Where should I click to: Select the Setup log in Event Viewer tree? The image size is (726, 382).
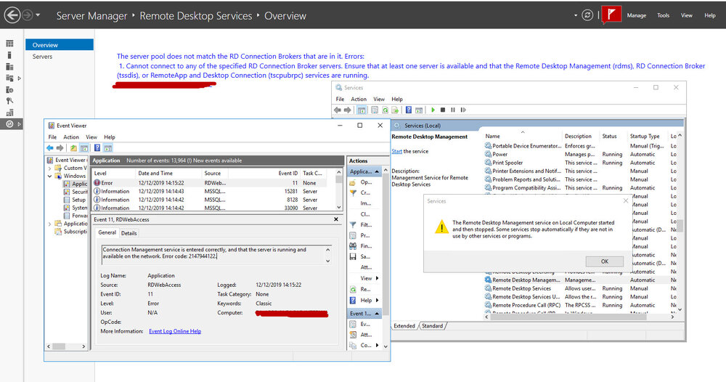click(75, 200)
